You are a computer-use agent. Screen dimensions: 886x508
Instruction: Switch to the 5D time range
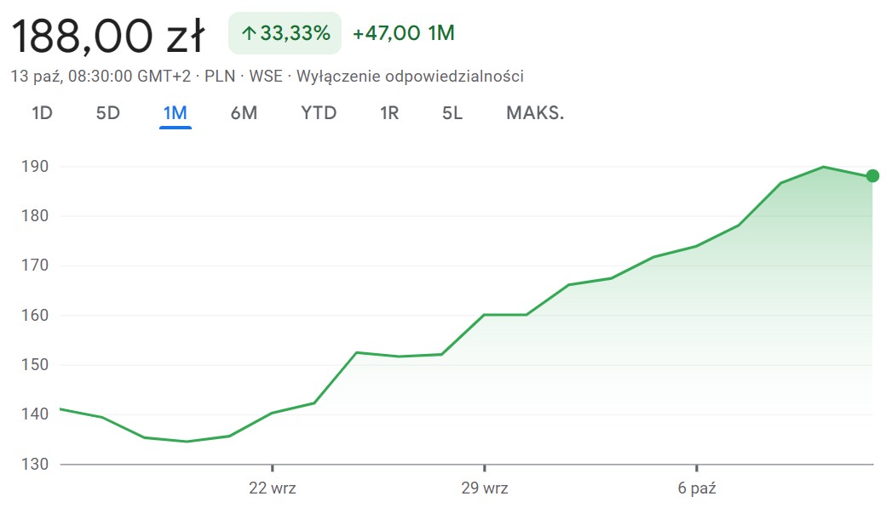coord(108,113)
